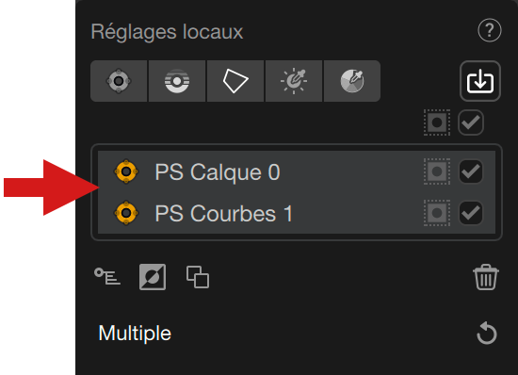This screenshot has width=518, height=375.
Task: Choose the Polygon mask tool
Action: tap(235, 81)
